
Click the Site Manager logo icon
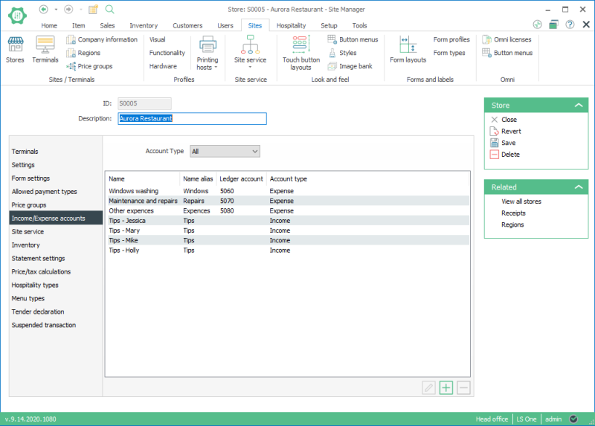(17, 16)
